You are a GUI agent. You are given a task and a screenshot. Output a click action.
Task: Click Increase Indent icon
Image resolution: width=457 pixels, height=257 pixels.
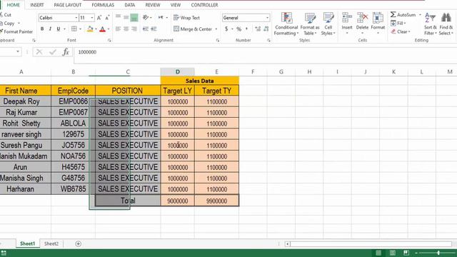click(154, 29)
